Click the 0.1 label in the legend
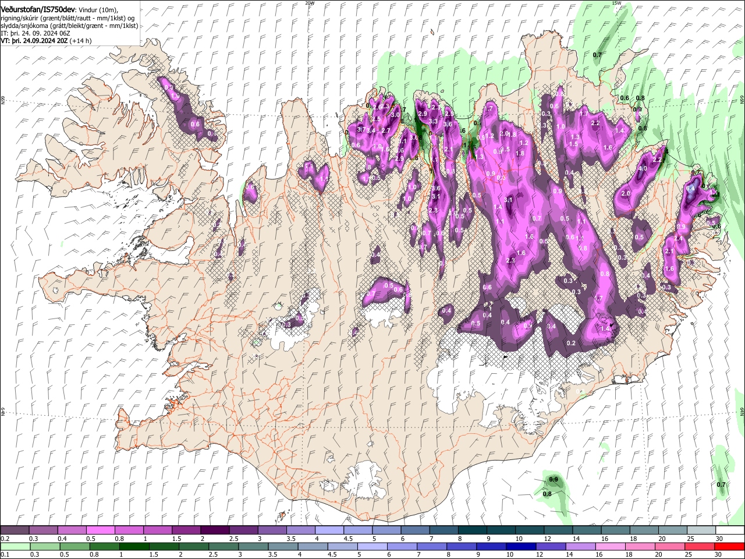The image size is (745, 559). (5, 555)
